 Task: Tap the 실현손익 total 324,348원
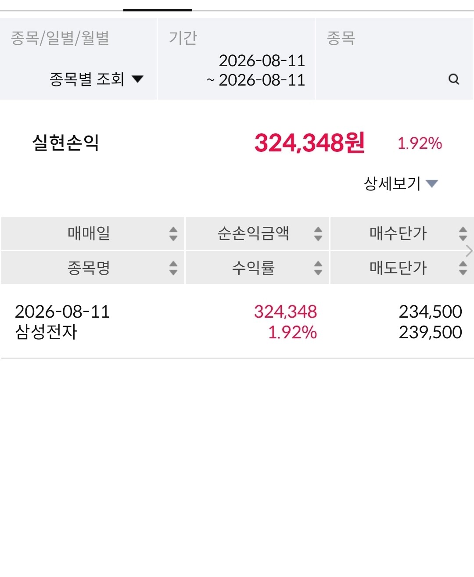(x=309, y=143)
